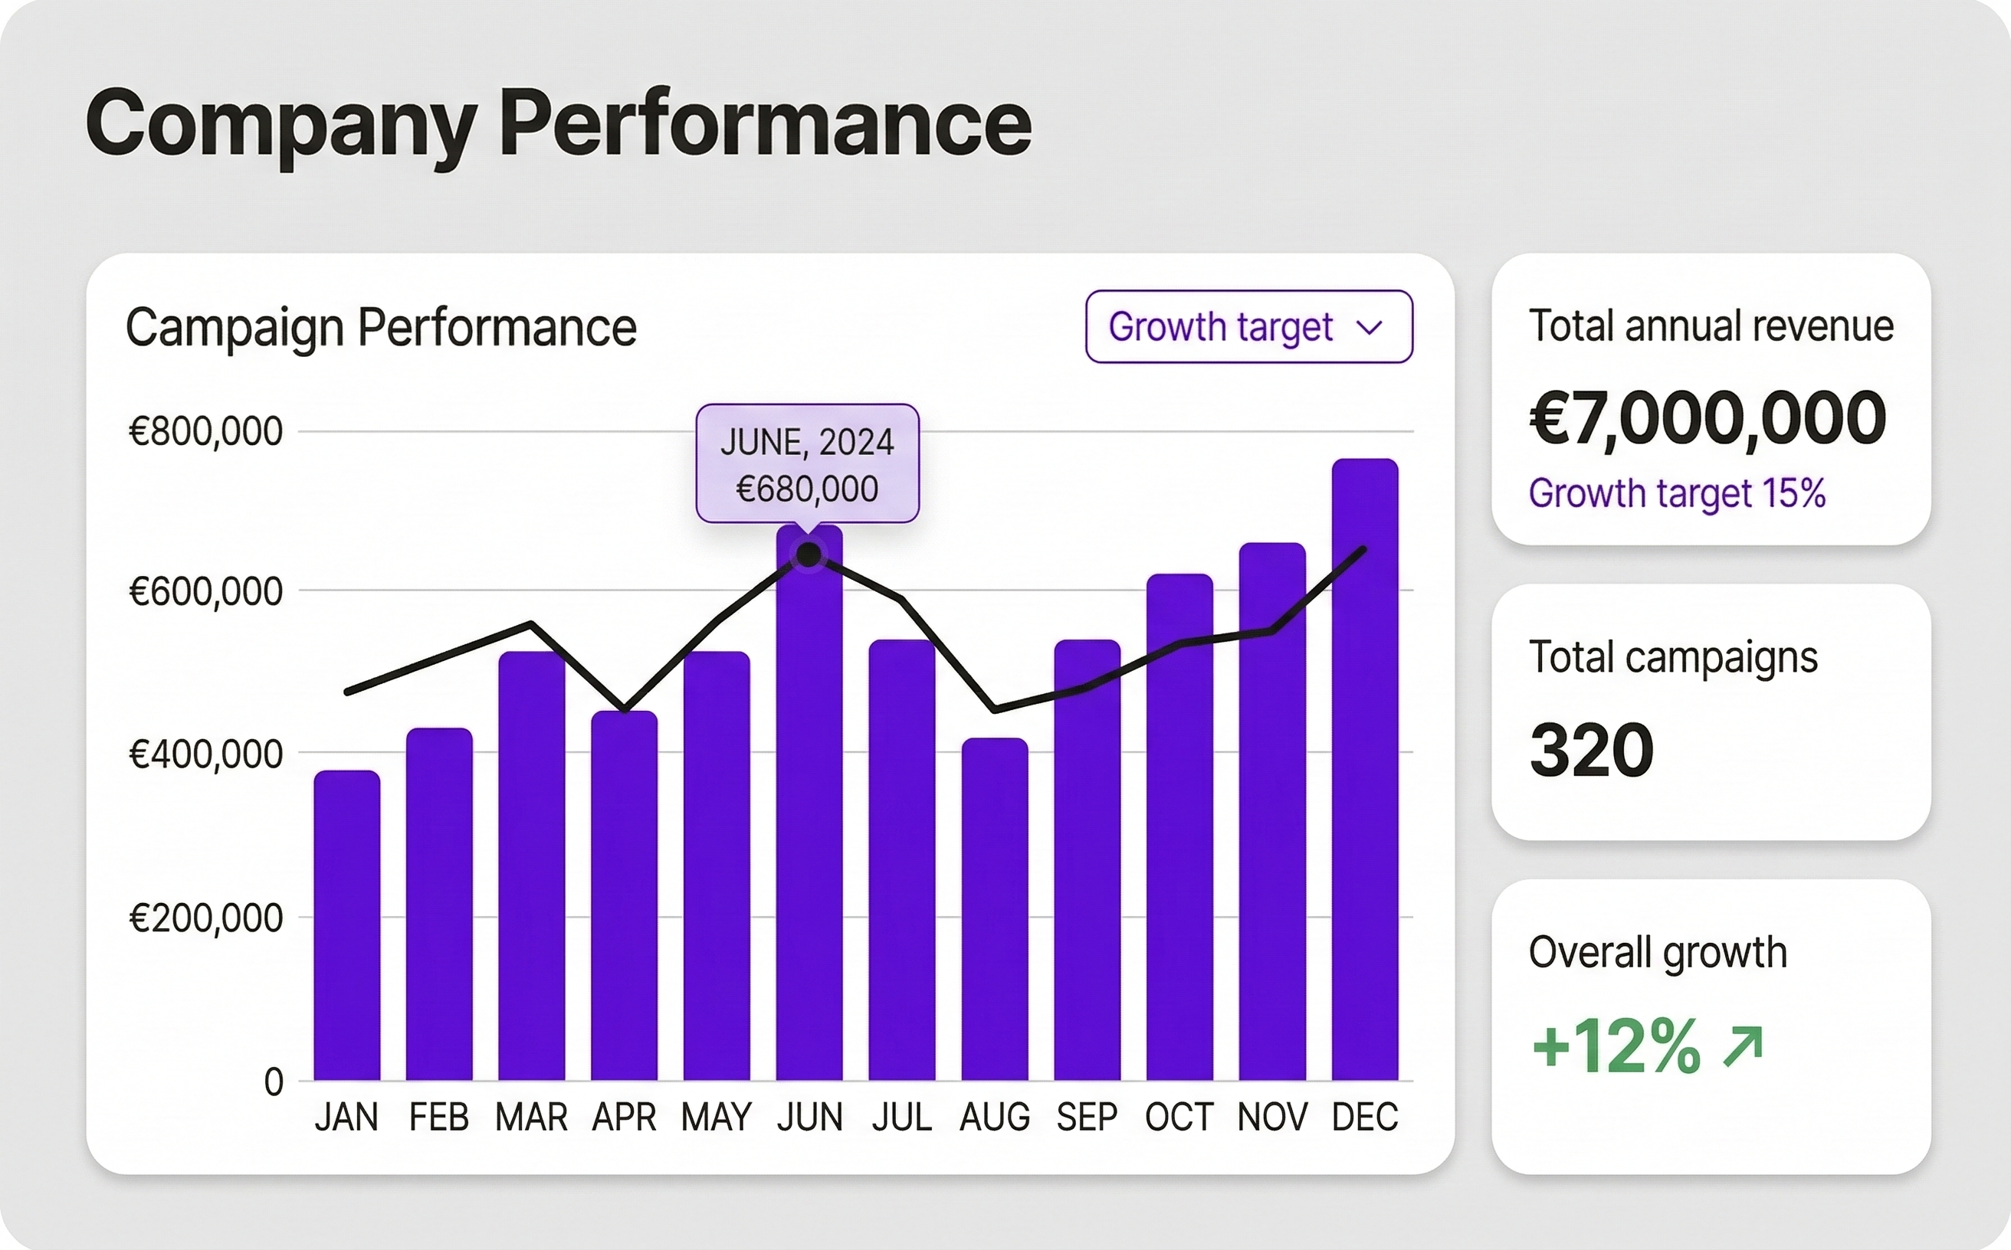Image resolution: width=2011 pixels, height=1250 pixels.
Task: Open the Total annual revenue card
Action: tap(1711, 399)
